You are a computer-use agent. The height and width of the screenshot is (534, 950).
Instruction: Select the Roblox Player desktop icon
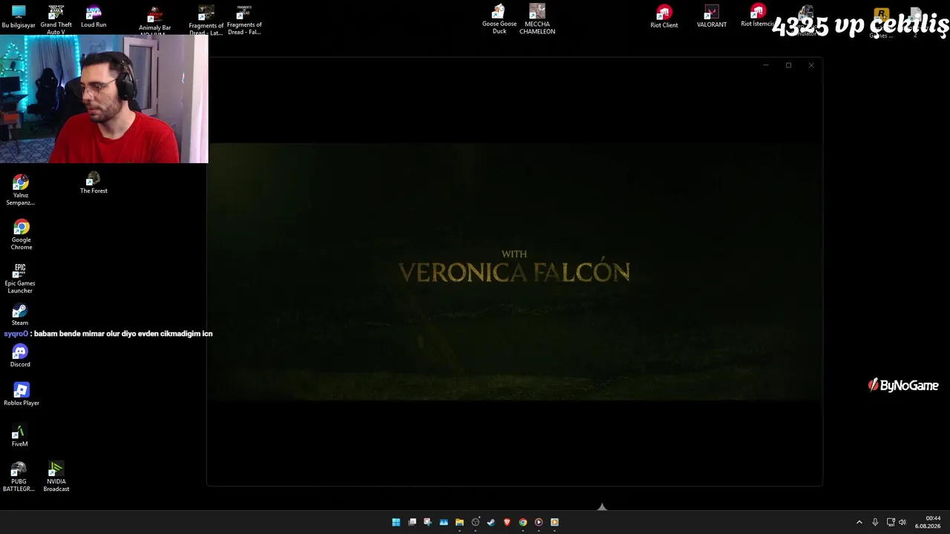coord(22,395)
